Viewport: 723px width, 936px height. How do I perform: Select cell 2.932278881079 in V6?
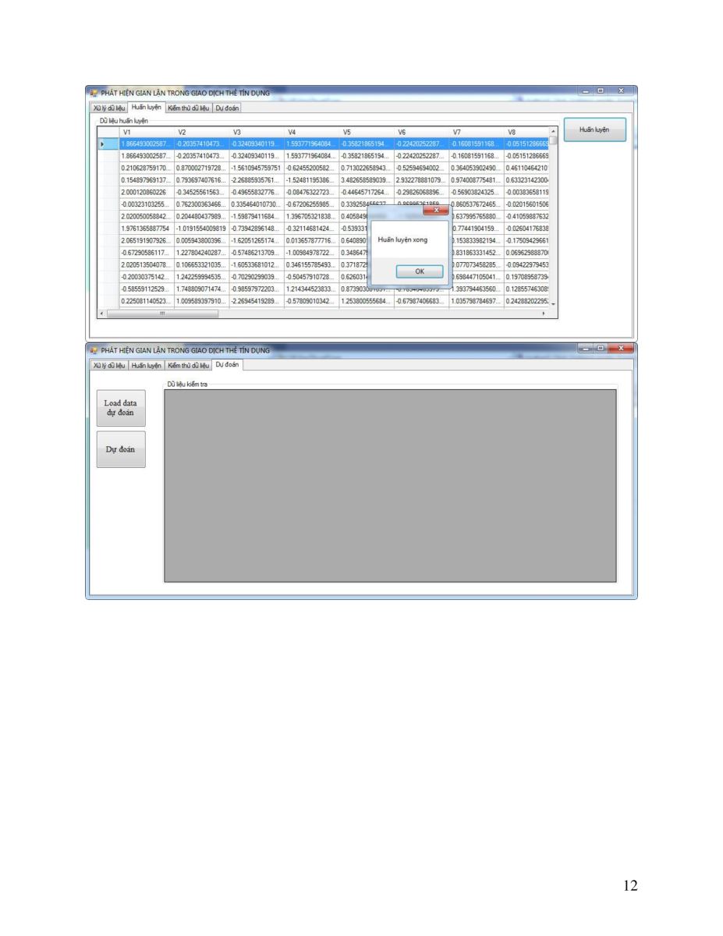coord(421,179)
